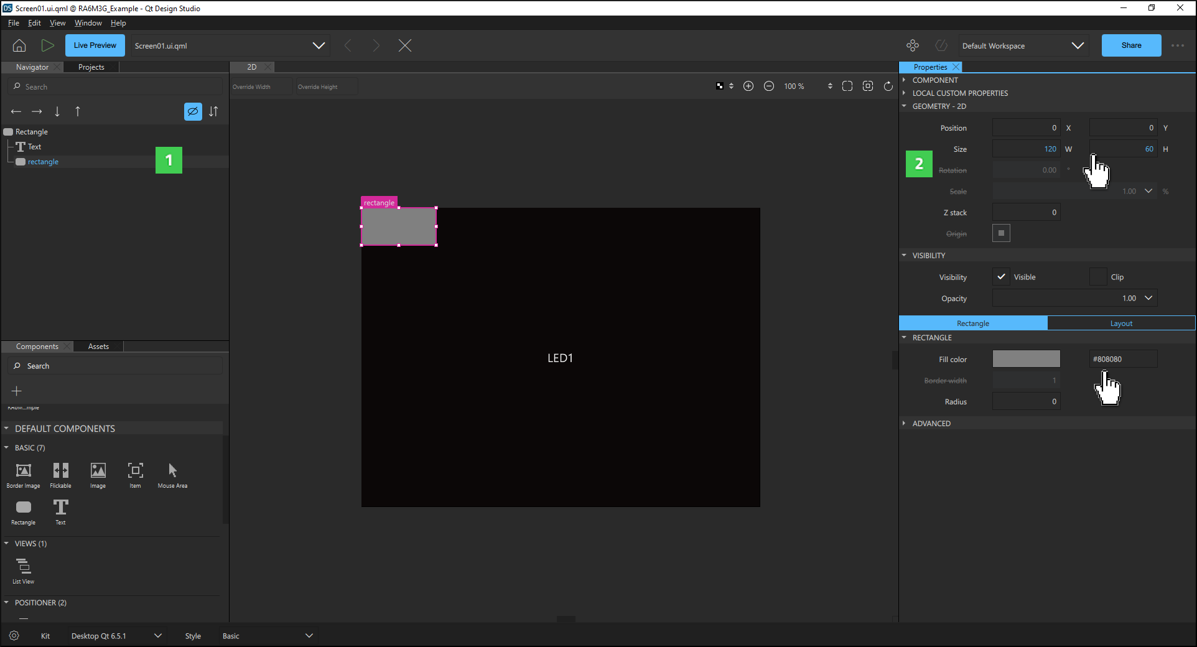Toggle the Visible checkbox
Viewport: 1197px width, 647px height.
coord(1001,277)
